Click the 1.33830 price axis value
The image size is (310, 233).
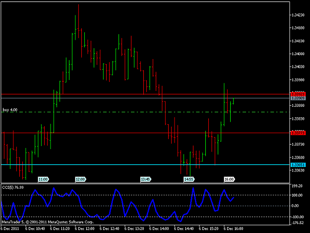click(x=298, y=119)
